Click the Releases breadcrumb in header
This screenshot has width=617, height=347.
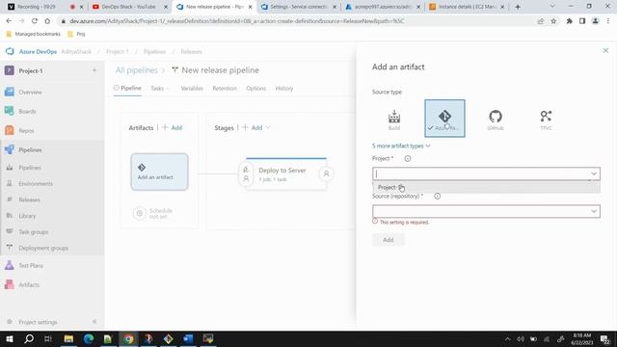pyautogui.click(x=191, y=51)
